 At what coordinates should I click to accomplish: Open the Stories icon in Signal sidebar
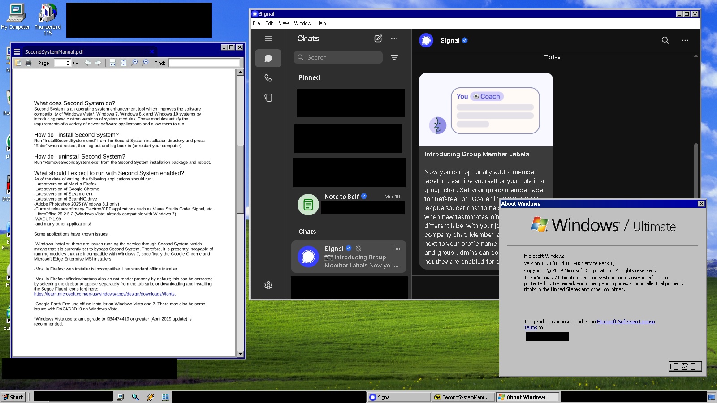pyautogui.click(x=268, y=98)
